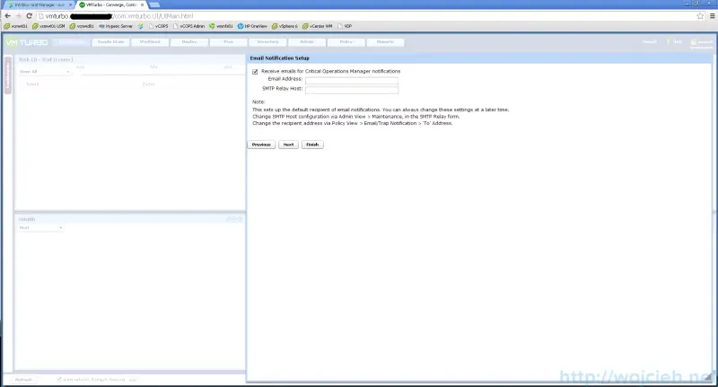
Task: Click the Health panel title
Action: [x=27, y=219]
